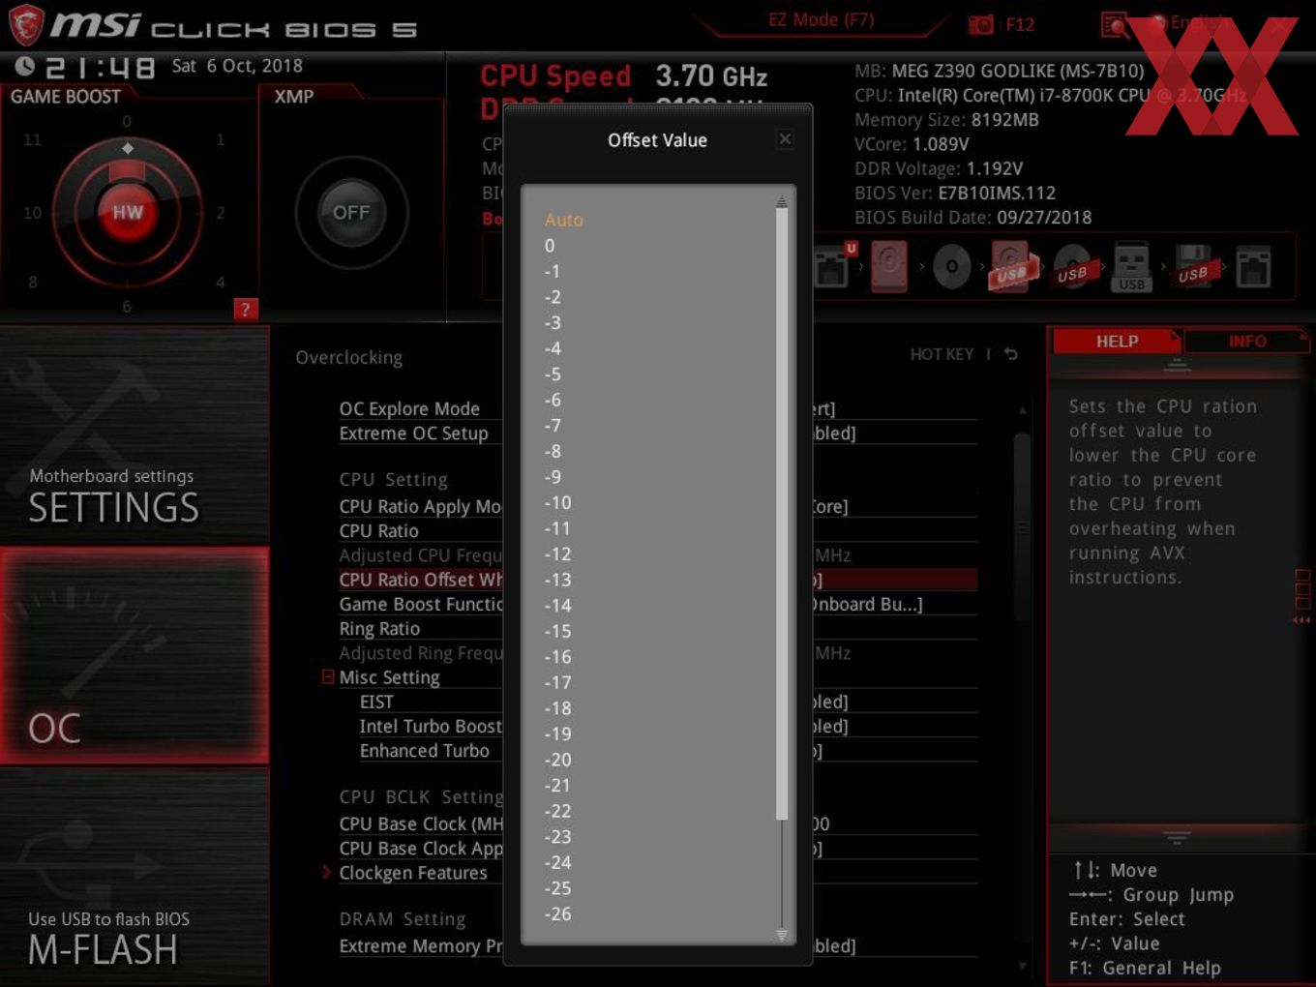
Task: Toggle the Game Boost HW knob
Action: (x=127, y=212)
